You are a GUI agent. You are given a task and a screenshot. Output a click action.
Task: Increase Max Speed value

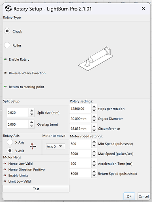[94, 152]
